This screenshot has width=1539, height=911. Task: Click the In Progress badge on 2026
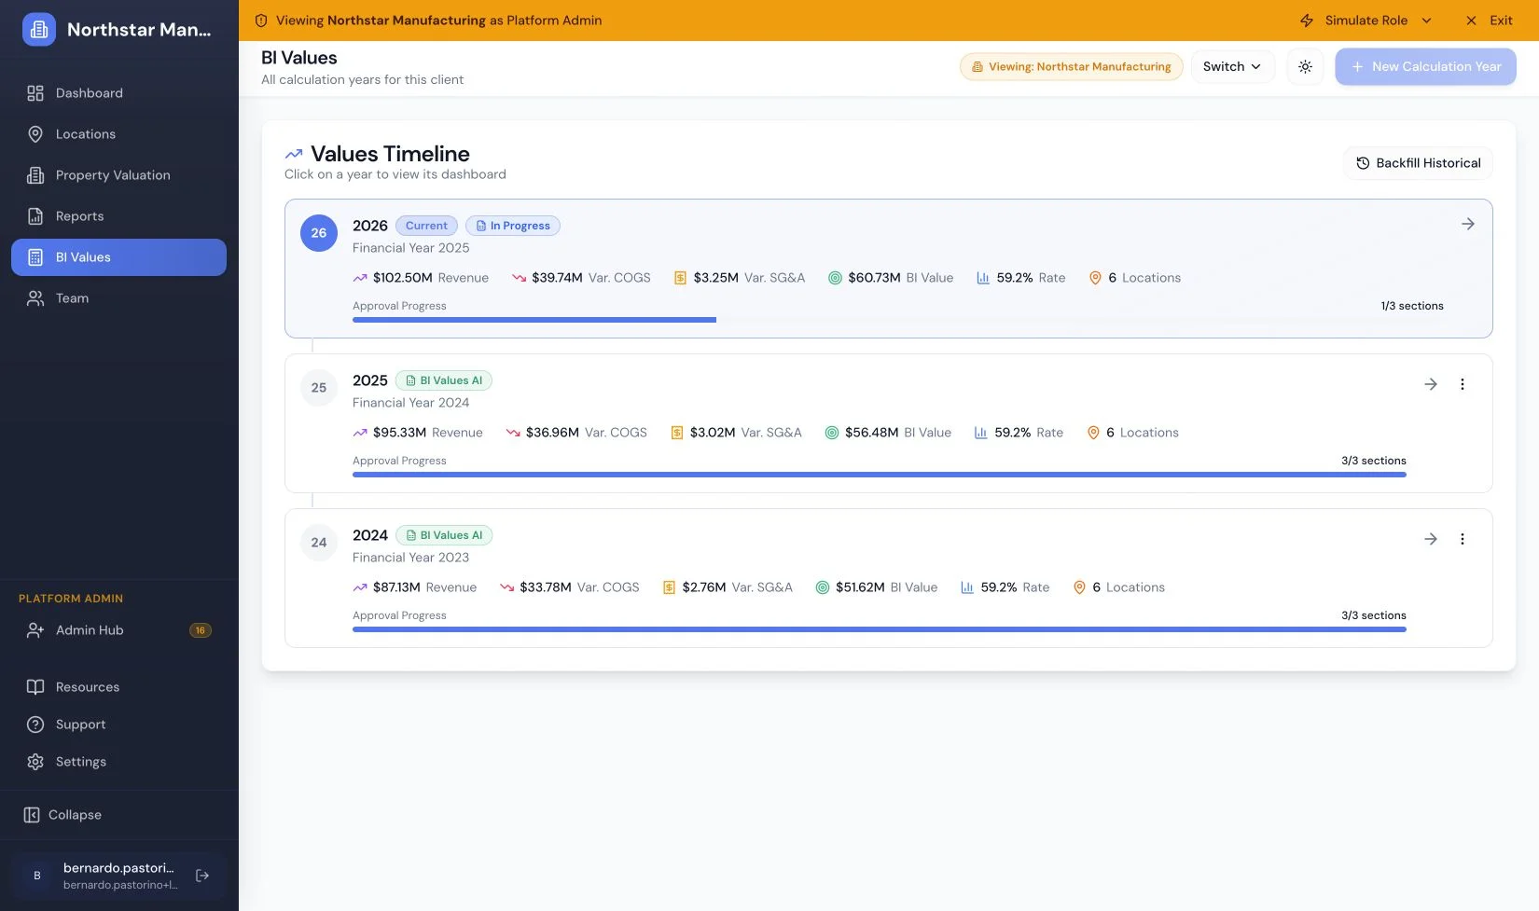(513, 226)
